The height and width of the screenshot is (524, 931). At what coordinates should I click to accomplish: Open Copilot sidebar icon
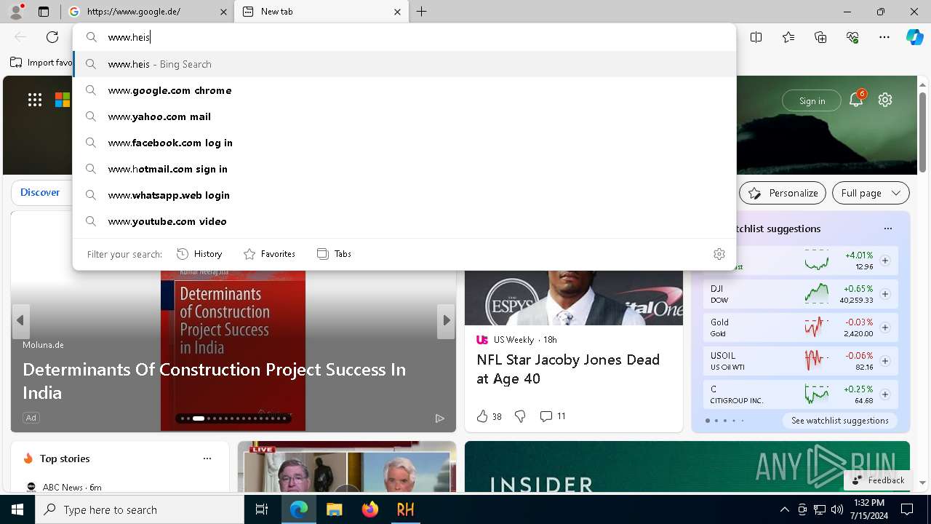(914, 37)
